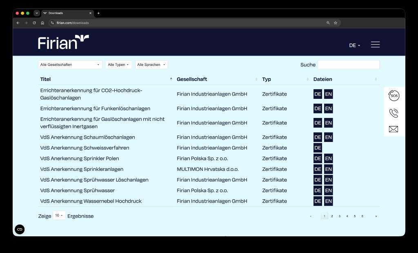Viewport: 418px width, 253px height.
Task: Download EN file for Gaslöschanlagen mit Inertgasen
Action: coord(329,123)
